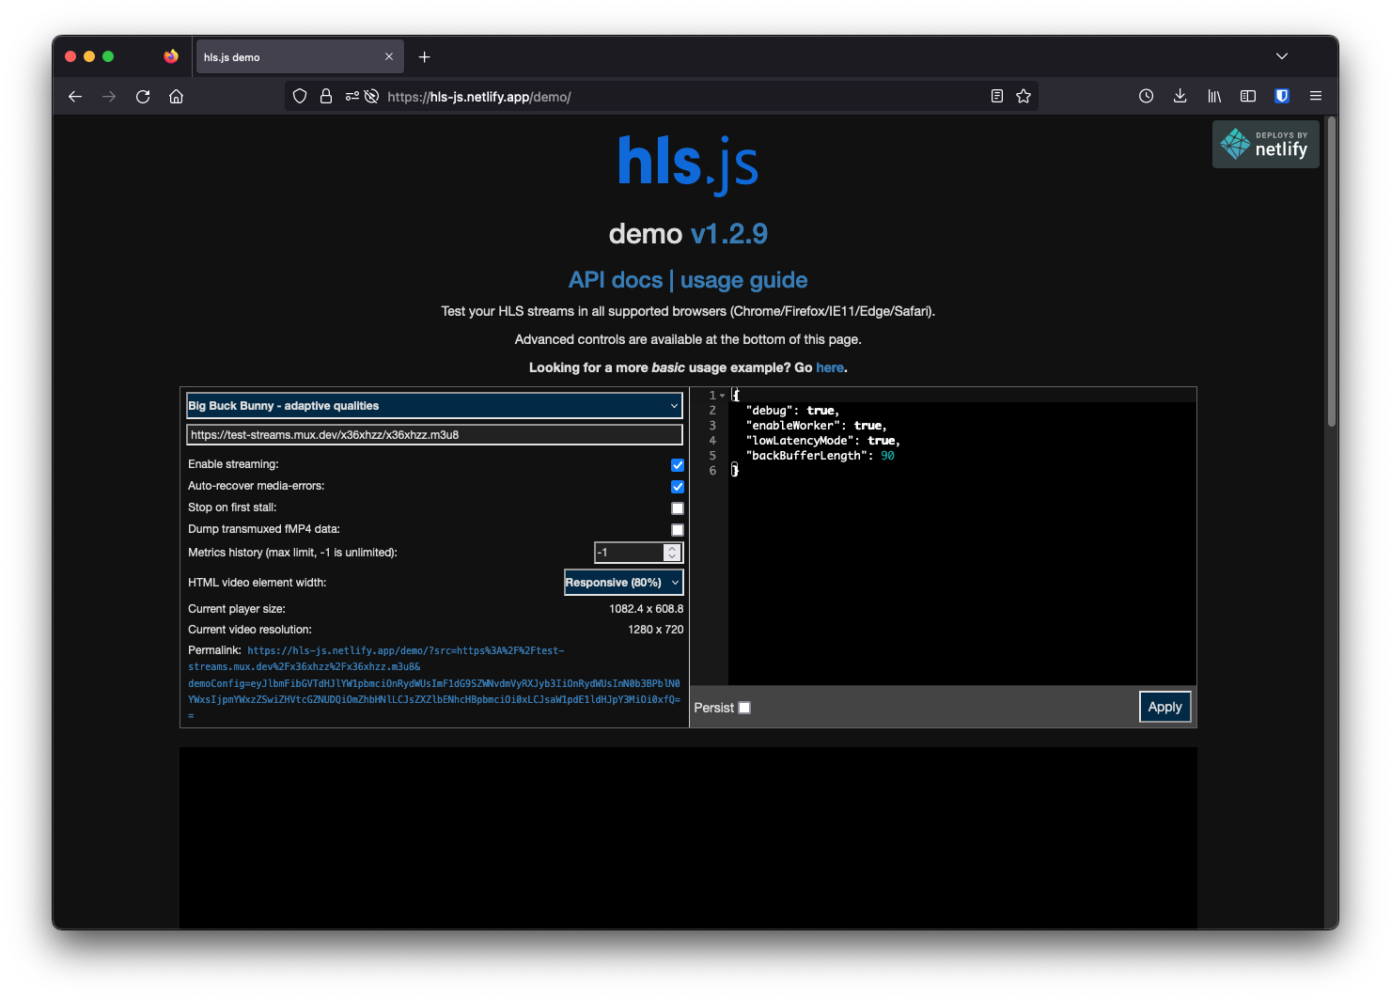Open the site permissions icon in address bar
The width and height of the screenshot is (1391, 999).
click(x=352, y=96)
